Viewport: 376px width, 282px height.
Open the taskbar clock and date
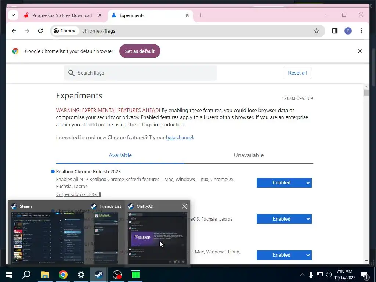(345, 275)
